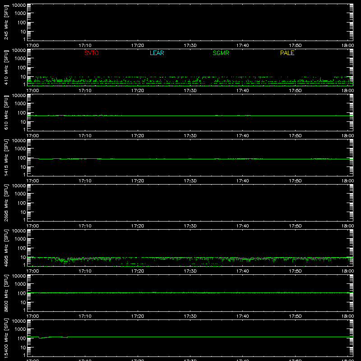Click the 8800 MHz [SFU] axis label
The height and width of the screenshot is (361, 361).
(6, 293)
